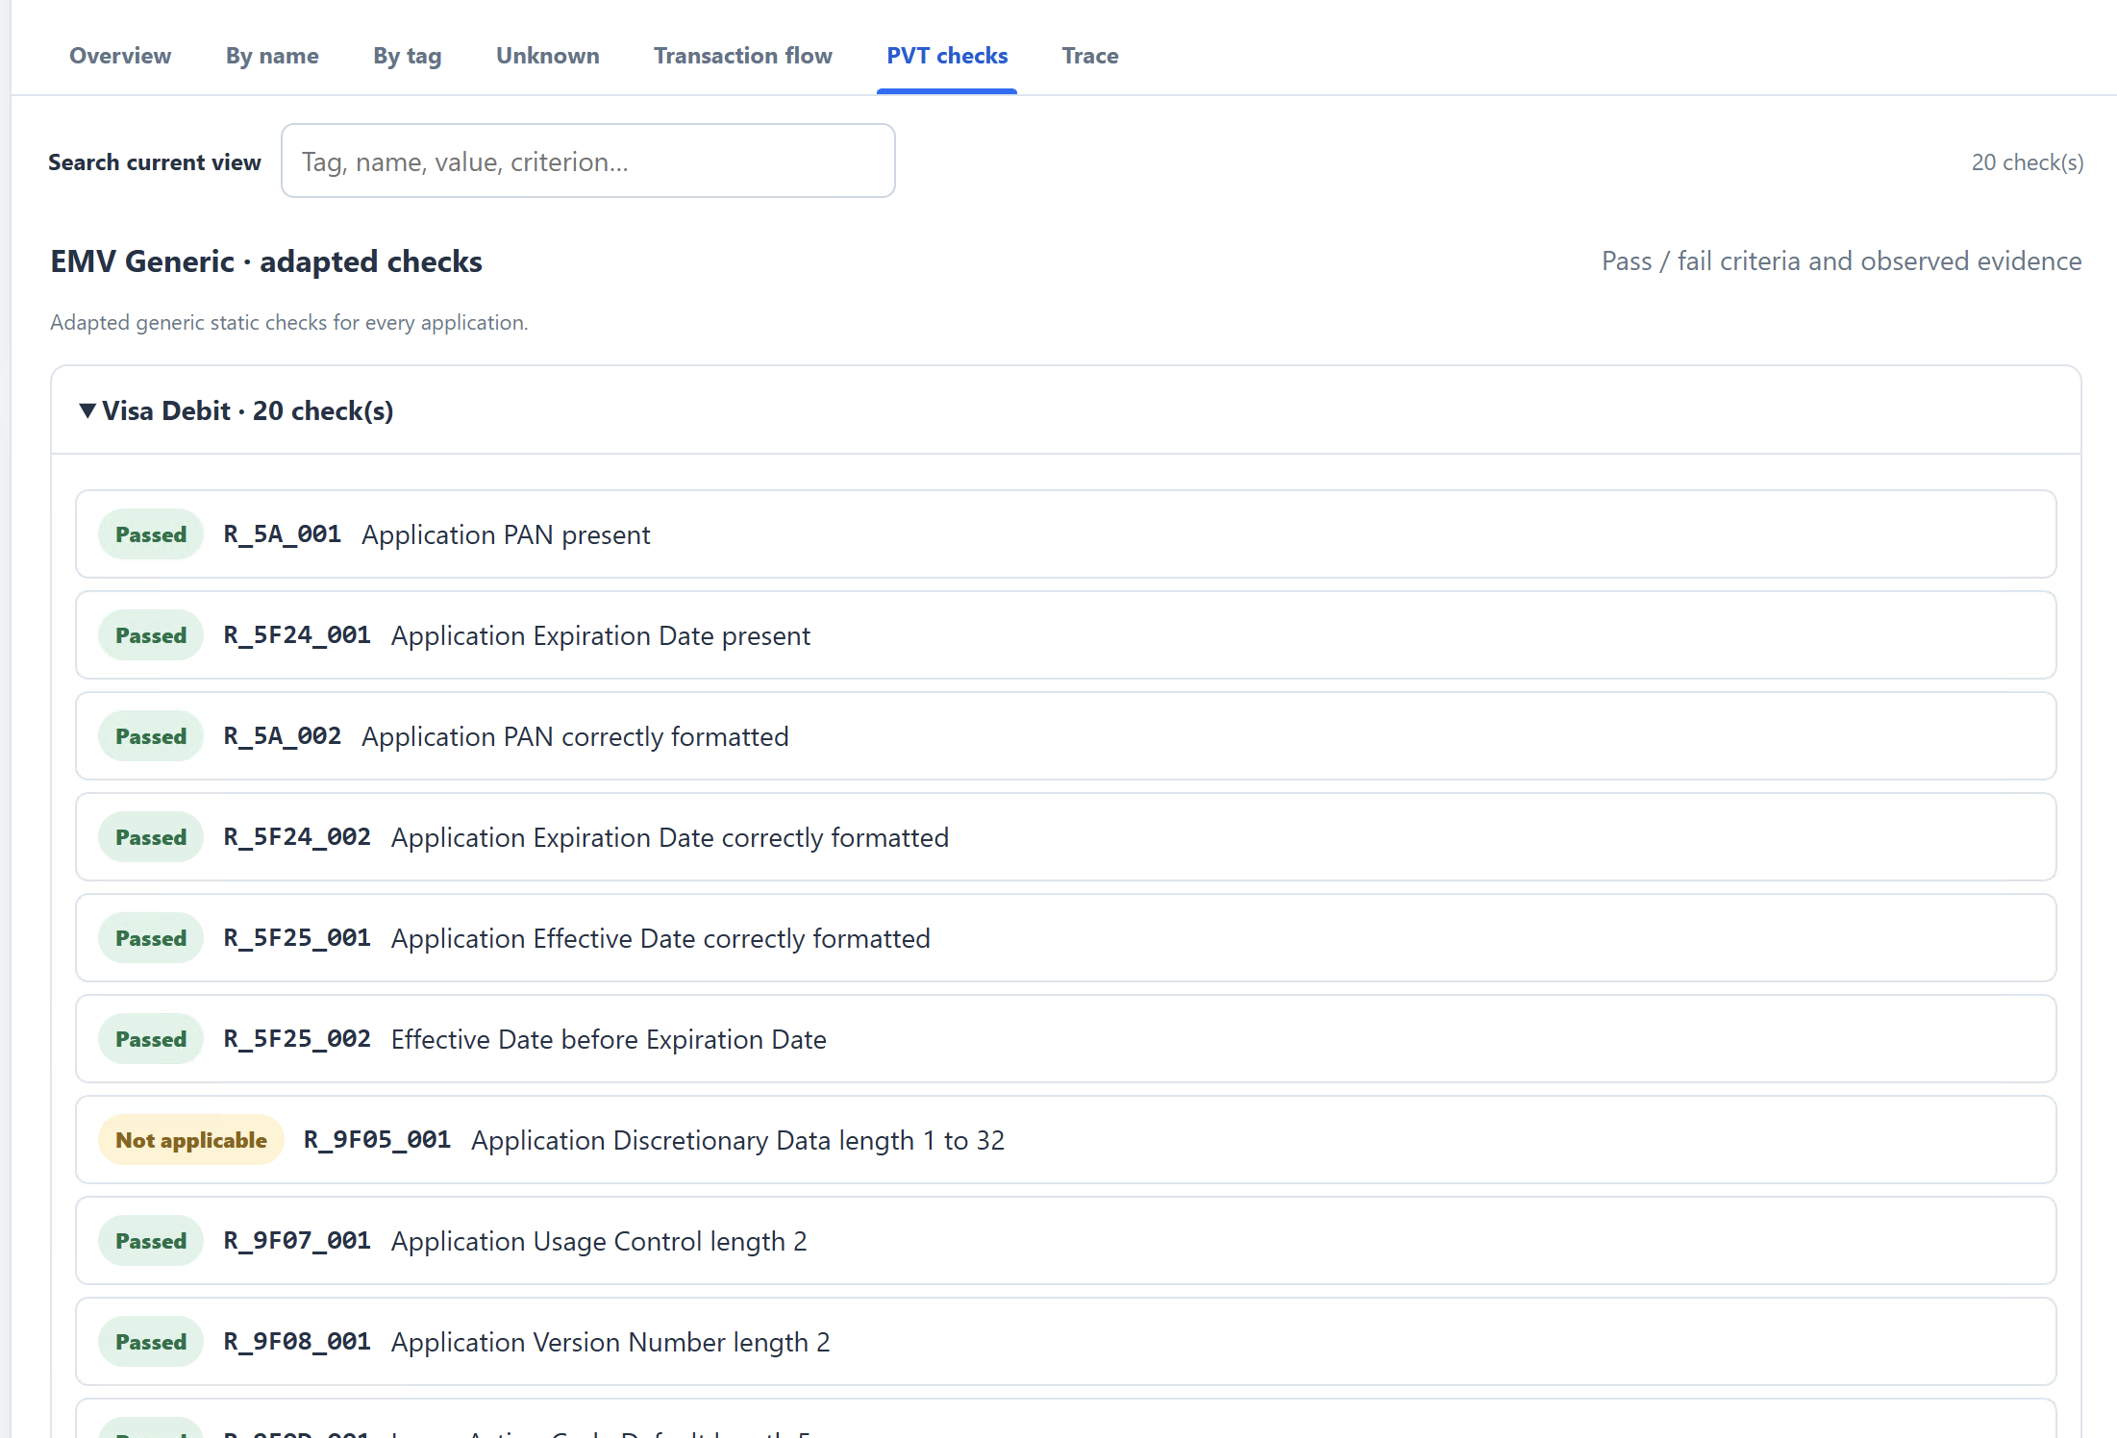This screenshot has width=2117, height=1438.
Task: Click the Passed badge on R_5A_002
Action: [151, 736]
